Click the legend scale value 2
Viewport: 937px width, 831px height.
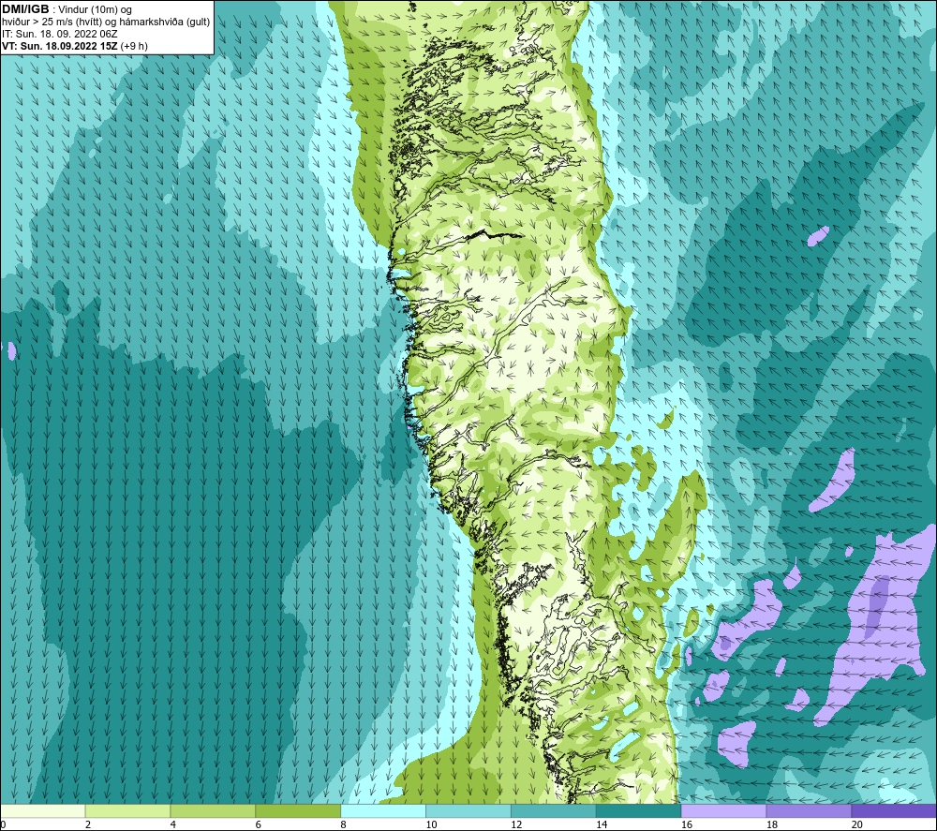point(88,824)
